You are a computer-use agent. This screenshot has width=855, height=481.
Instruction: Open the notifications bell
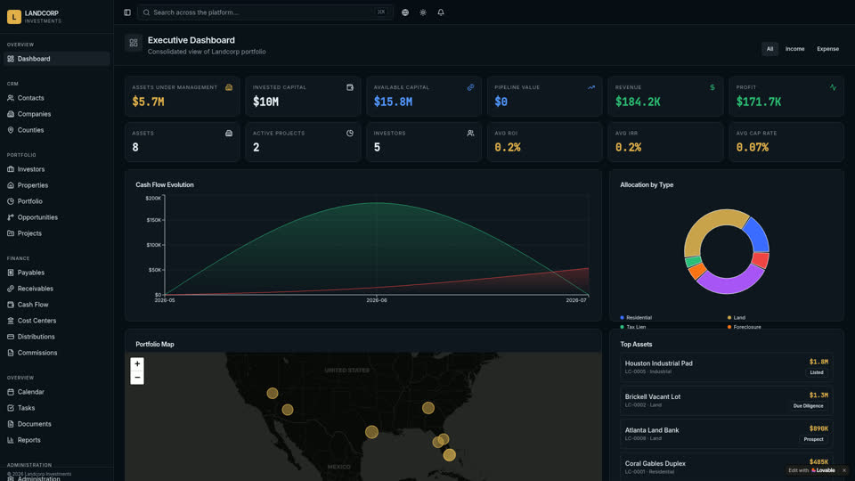441,12
